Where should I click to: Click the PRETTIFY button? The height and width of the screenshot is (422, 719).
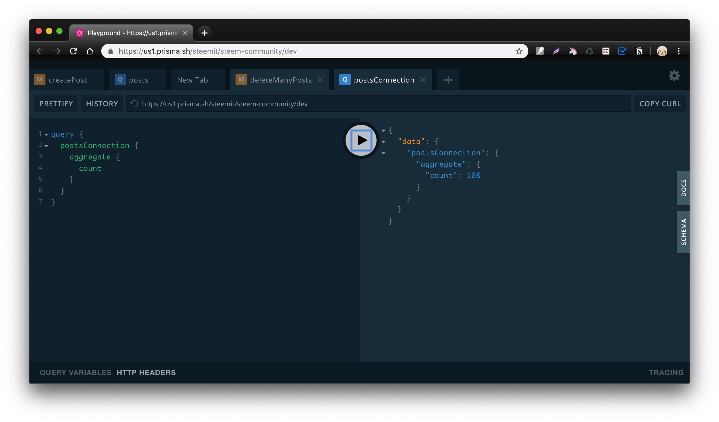(x=56, y=104)
